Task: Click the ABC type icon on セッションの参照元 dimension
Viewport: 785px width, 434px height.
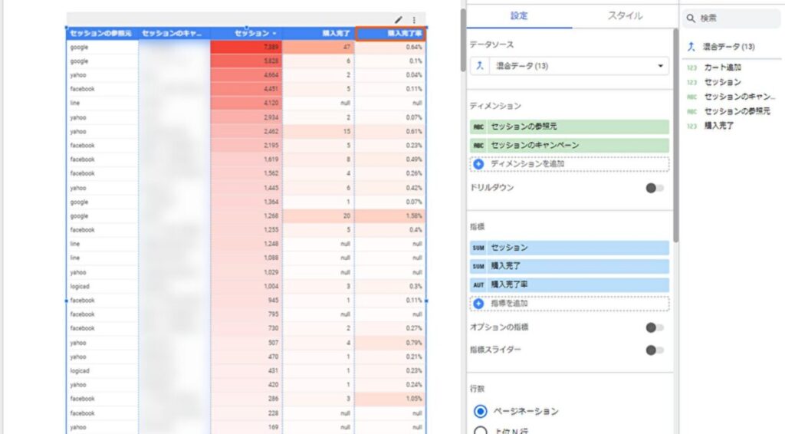Action: click(x=478, y=127)
